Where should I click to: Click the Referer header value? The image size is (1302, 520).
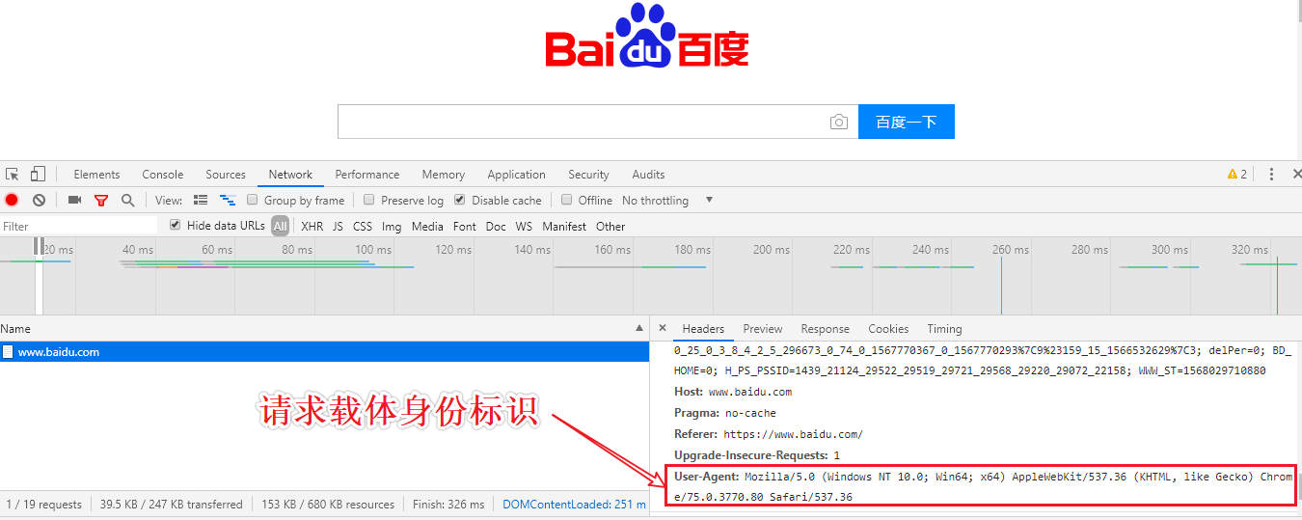point(793,434)
